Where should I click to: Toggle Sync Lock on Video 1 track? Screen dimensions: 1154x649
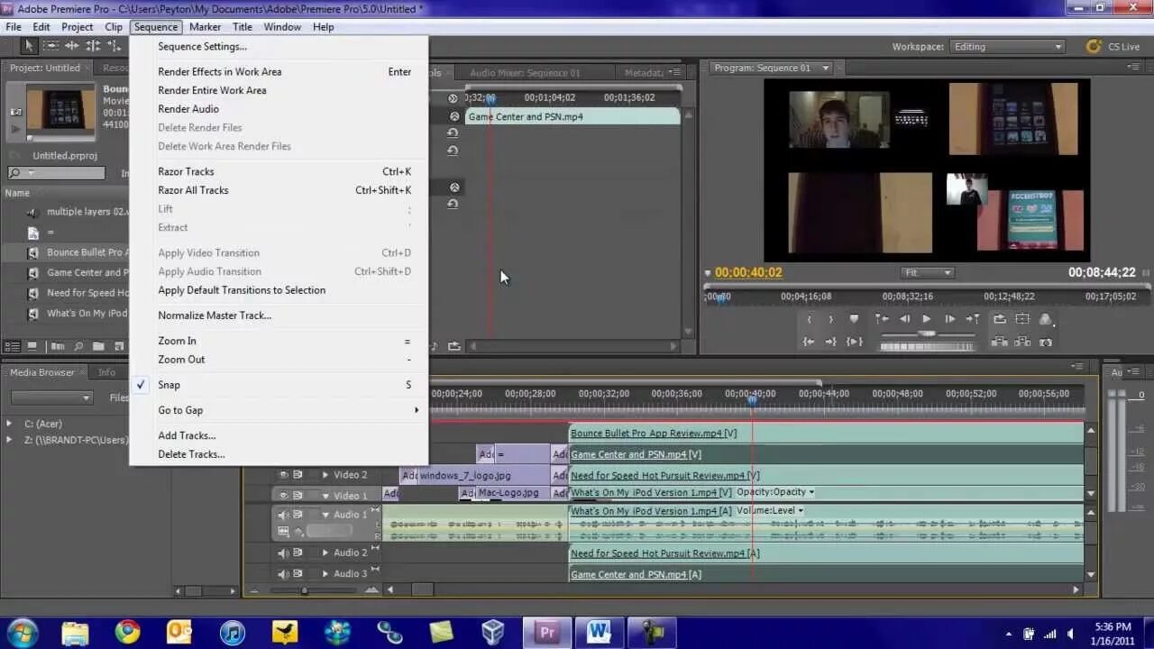click(x=298, y=496)
